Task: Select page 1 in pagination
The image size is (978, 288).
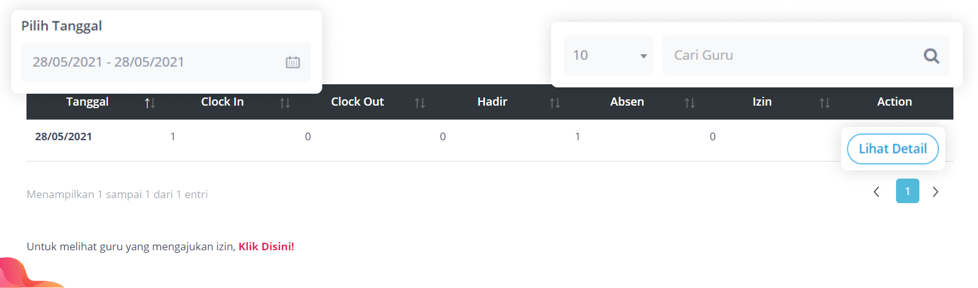Action: [907, 191]
